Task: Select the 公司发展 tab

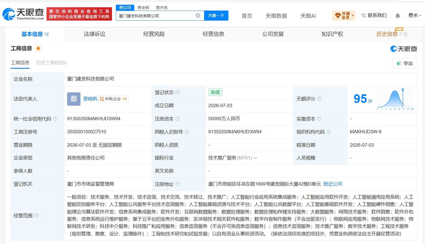Action: pos(273,34)
